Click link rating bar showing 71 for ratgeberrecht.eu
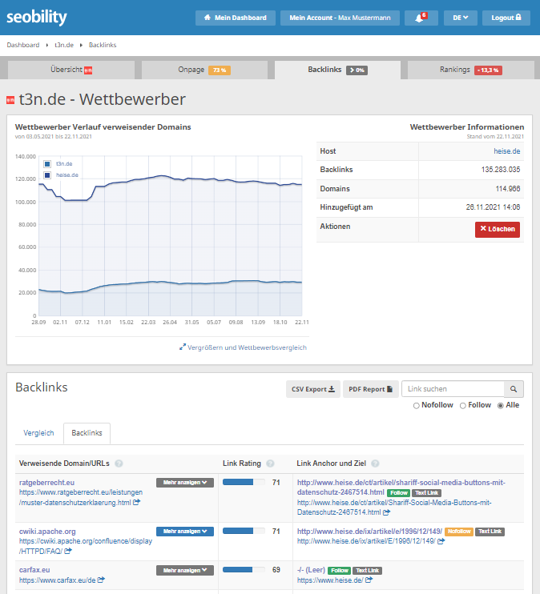Screen dimensions: 540x594 [244, 482]
